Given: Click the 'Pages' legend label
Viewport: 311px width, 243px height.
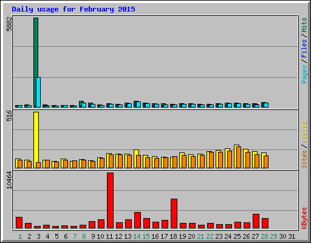Looking at the screenshot, I should (304, 74).
